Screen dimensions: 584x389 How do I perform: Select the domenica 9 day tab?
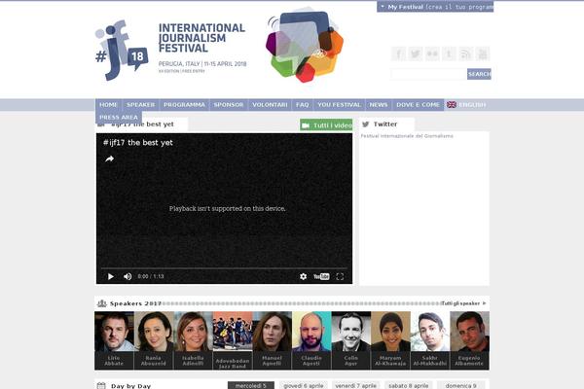tap(460, 385)
